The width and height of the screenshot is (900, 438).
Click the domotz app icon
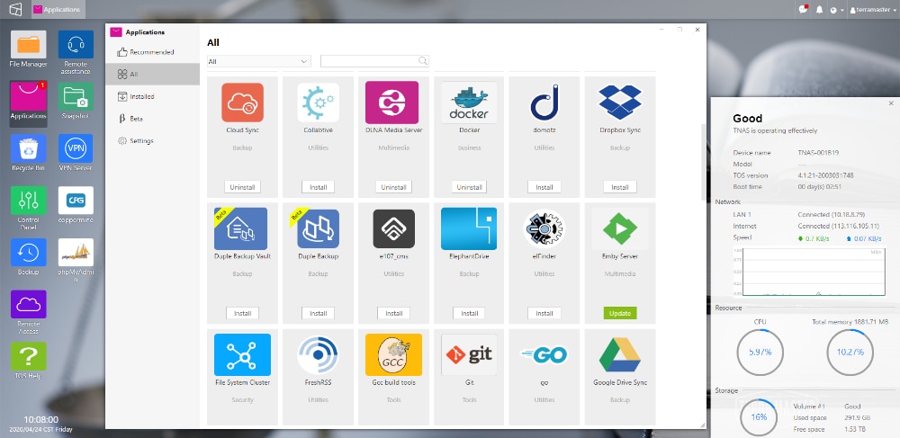[544, 103]
